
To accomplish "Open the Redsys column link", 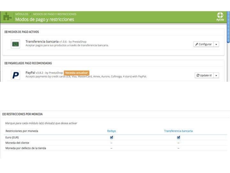I will pyautogui.click(x=111, y=131).
